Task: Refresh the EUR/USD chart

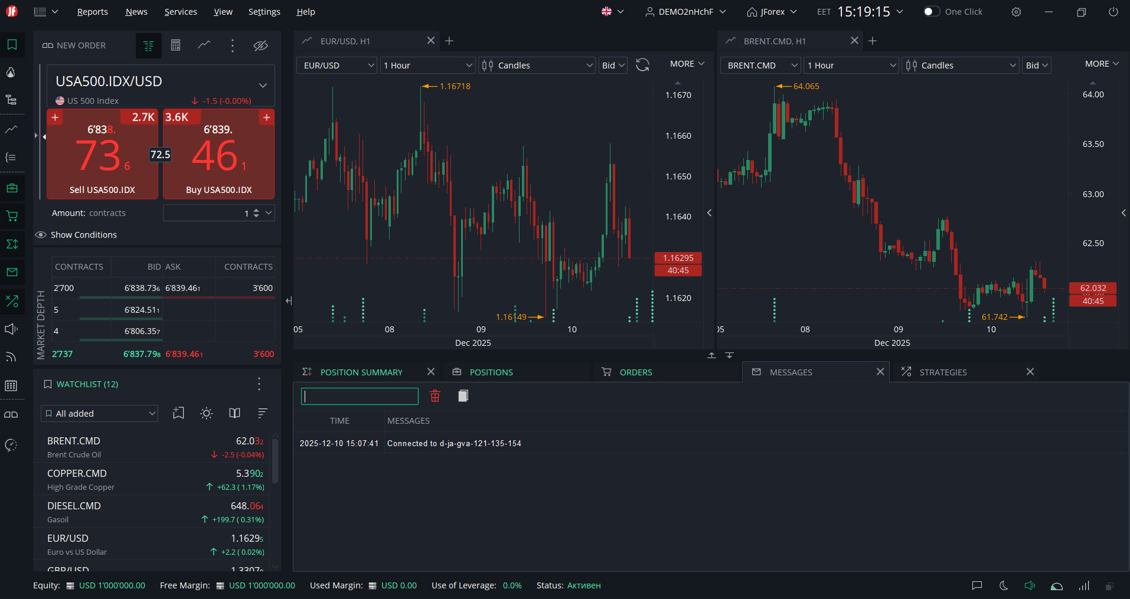Action: [642, 65]
